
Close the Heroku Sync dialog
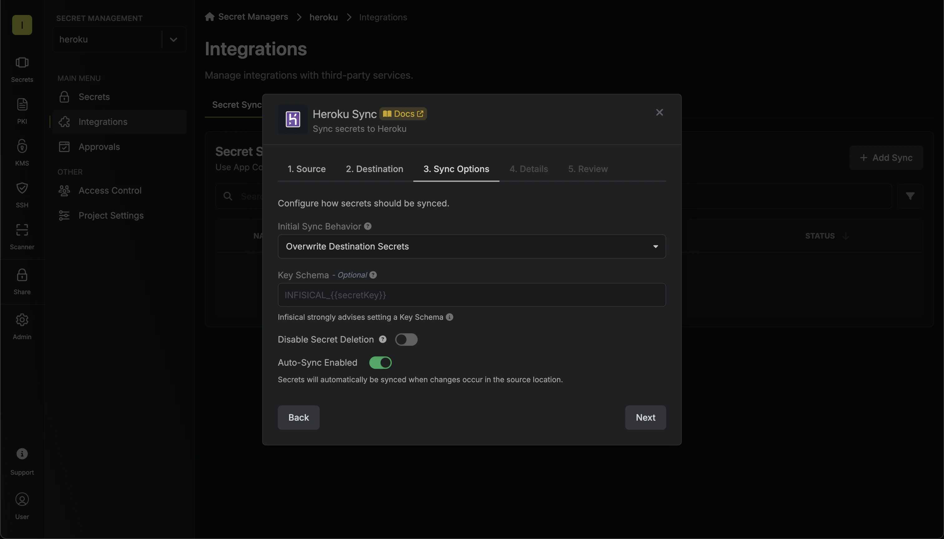(659, 112)
